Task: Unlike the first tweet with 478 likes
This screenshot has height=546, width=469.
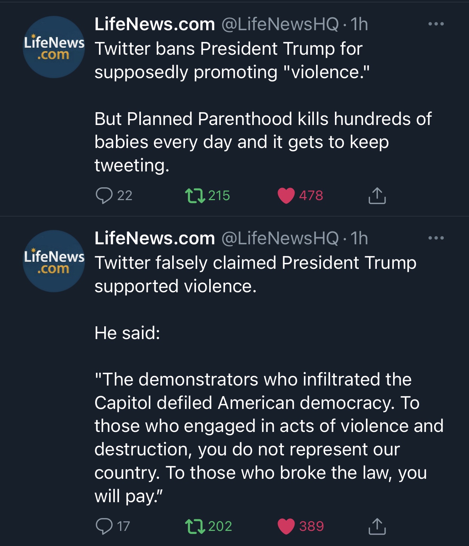Action: coord(286,196)
